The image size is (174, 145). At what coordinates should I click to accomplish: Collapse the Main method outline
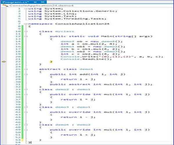26,37
